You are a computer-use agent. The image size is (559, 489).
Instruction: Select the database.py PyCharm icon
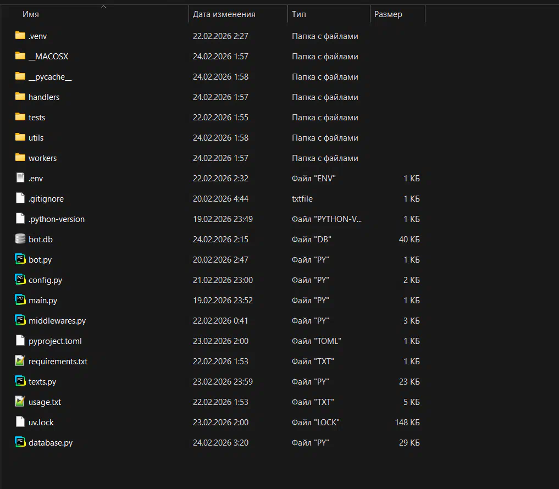click(x=20, y=442)
